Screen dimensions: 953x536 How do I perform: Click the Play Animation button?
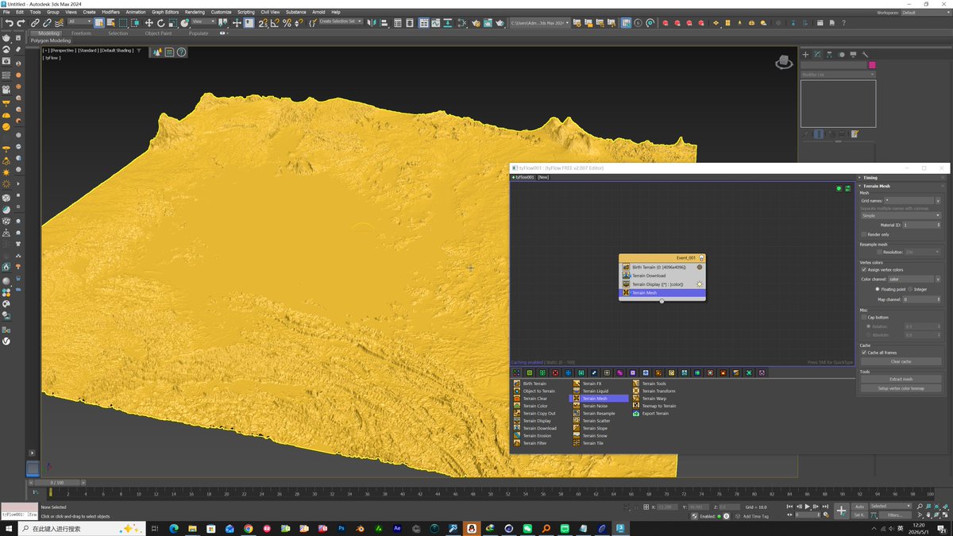pyautogui.click(x=808, y=506)
